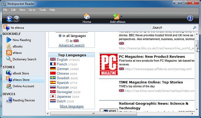
Task: Click the UK flag beside English
Action: (53, 59)
